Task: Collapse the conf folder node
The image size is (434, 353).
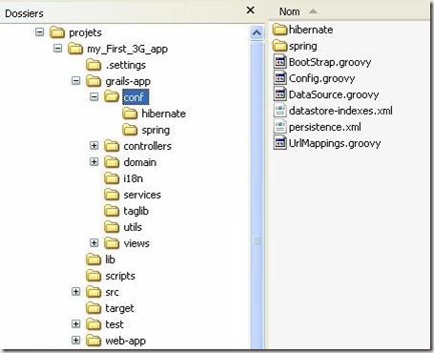Action: (94, 96)
